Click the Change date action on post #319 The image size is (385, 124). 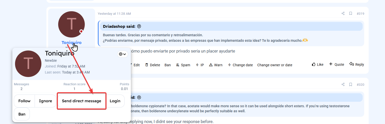tap(240, 65)
